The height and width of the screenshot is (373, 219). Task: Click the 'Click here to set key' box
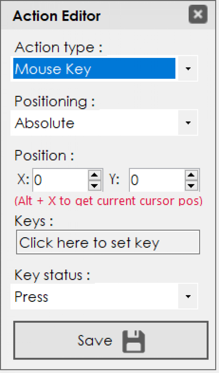coord(108,242)
